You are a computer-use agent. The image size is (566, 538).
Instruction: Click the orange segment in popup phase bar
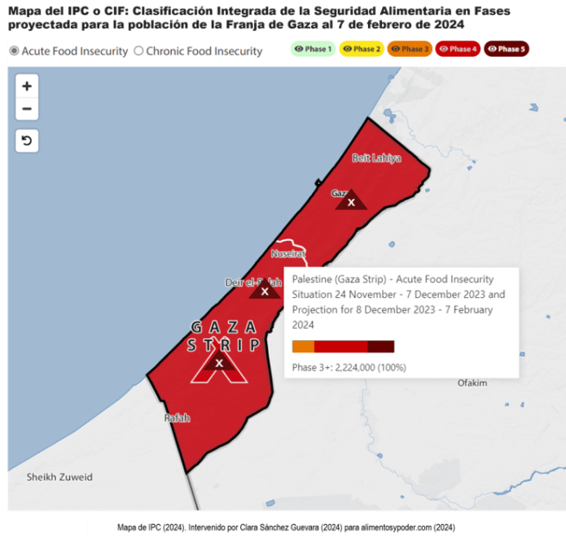click(x=302, y=346)
